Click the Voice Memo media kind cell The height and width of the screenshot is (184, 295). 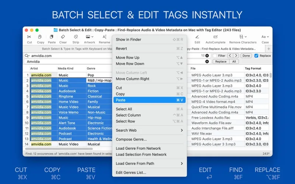point(72,112)
